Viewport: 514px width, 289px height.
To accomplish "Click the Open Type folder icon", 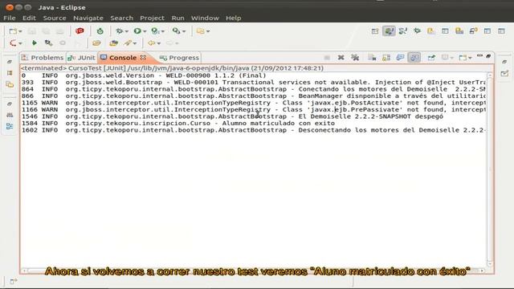I will [x=96, y=43].
